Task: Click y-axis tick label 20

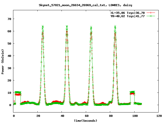Action: coord(9,80)
